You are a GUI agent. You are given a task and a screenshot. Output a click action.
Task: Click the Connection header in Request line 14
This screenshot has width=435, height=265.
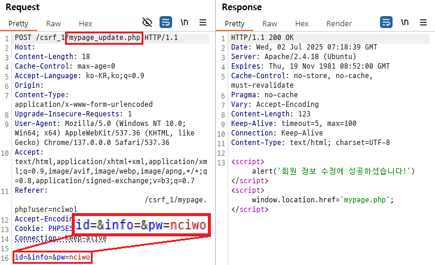[x=60, y=238]
